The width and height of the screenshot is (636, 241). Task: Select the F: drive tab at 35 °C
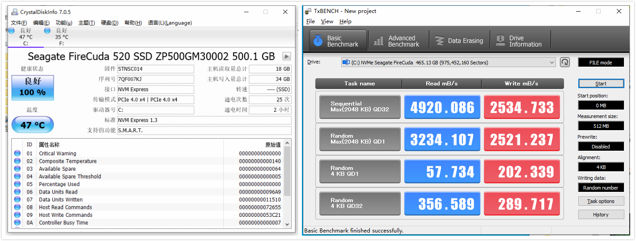pyautogui.click(x=61, y=37)
